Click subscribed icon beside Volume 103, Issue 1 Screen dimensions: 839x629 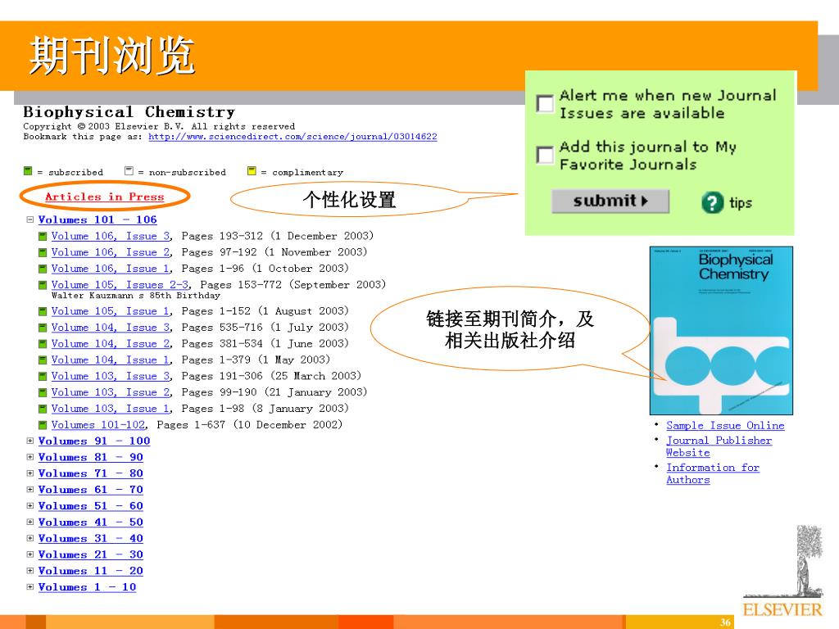pos(43,410)
